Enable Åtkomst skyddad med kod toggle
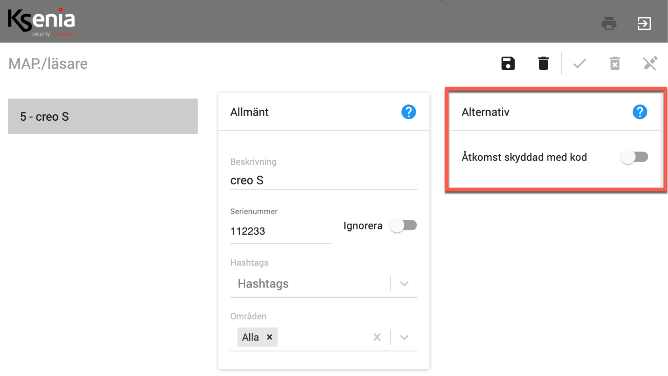This screenshot has width=668, height=376. point(634,157)
